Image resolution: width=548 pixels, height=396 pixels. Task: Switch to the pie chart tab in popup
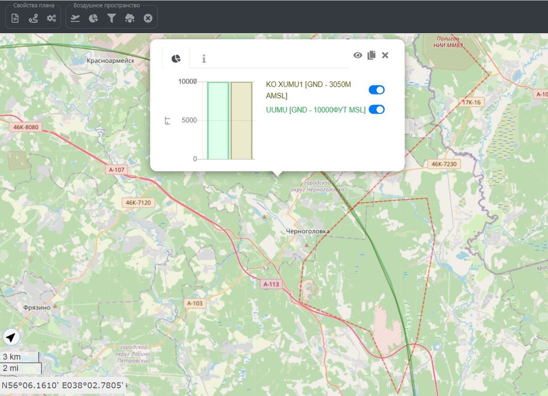tap(176, 58)
